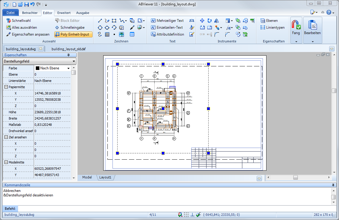Select the Line drawing tool
Image resolution: width=339 pixels, height=220 pixels.
(x=100, y=21)
